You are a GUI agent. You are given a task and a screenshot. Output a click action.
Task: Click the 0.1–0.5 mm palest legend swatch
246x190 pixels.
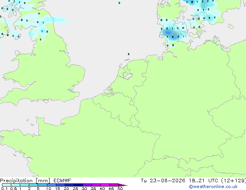point(7,185)
